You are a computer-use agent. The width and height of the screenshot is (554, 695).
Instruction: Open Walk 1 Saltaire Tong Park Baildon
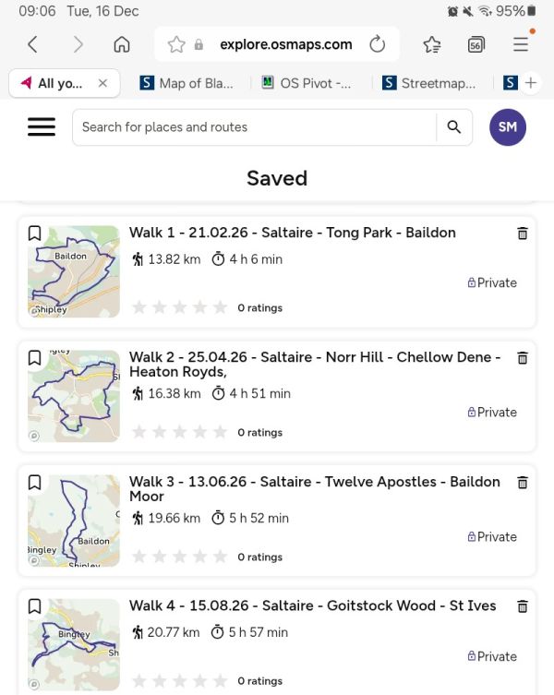click(x=292, y=233)
